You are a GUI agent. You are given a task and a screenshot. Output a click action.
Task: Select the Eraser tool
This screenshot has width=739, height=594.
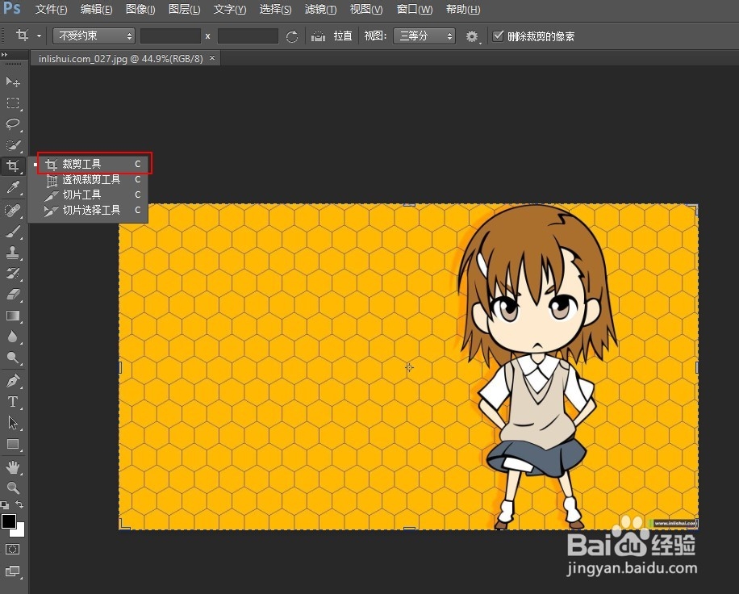pos(13,295)
